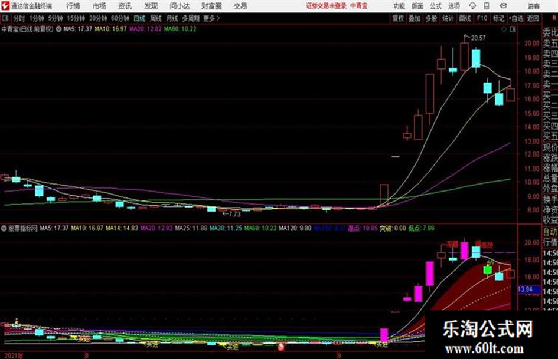
Task: Click the 20.57 high price label
Action: [x=478, y=38]
